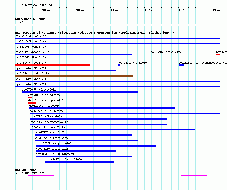Open the nsv472157 (Kidd2010) variant label

point(166,52)
